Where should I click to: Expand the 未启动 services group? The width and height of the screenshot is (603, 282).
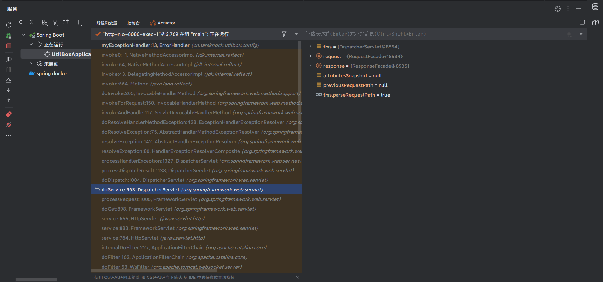[x=31, y=64]
